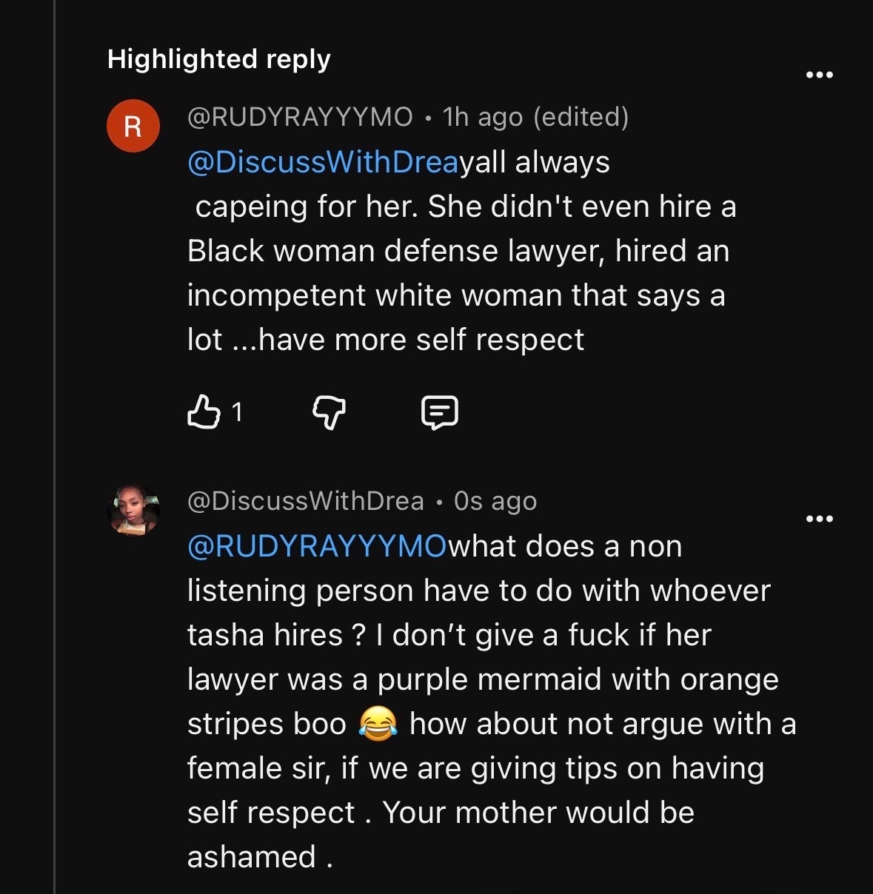Open the '0s ago' timestamp link
The height and width of the screenshot is (894, 873).
pyautogui.click(x=495, y=501)
